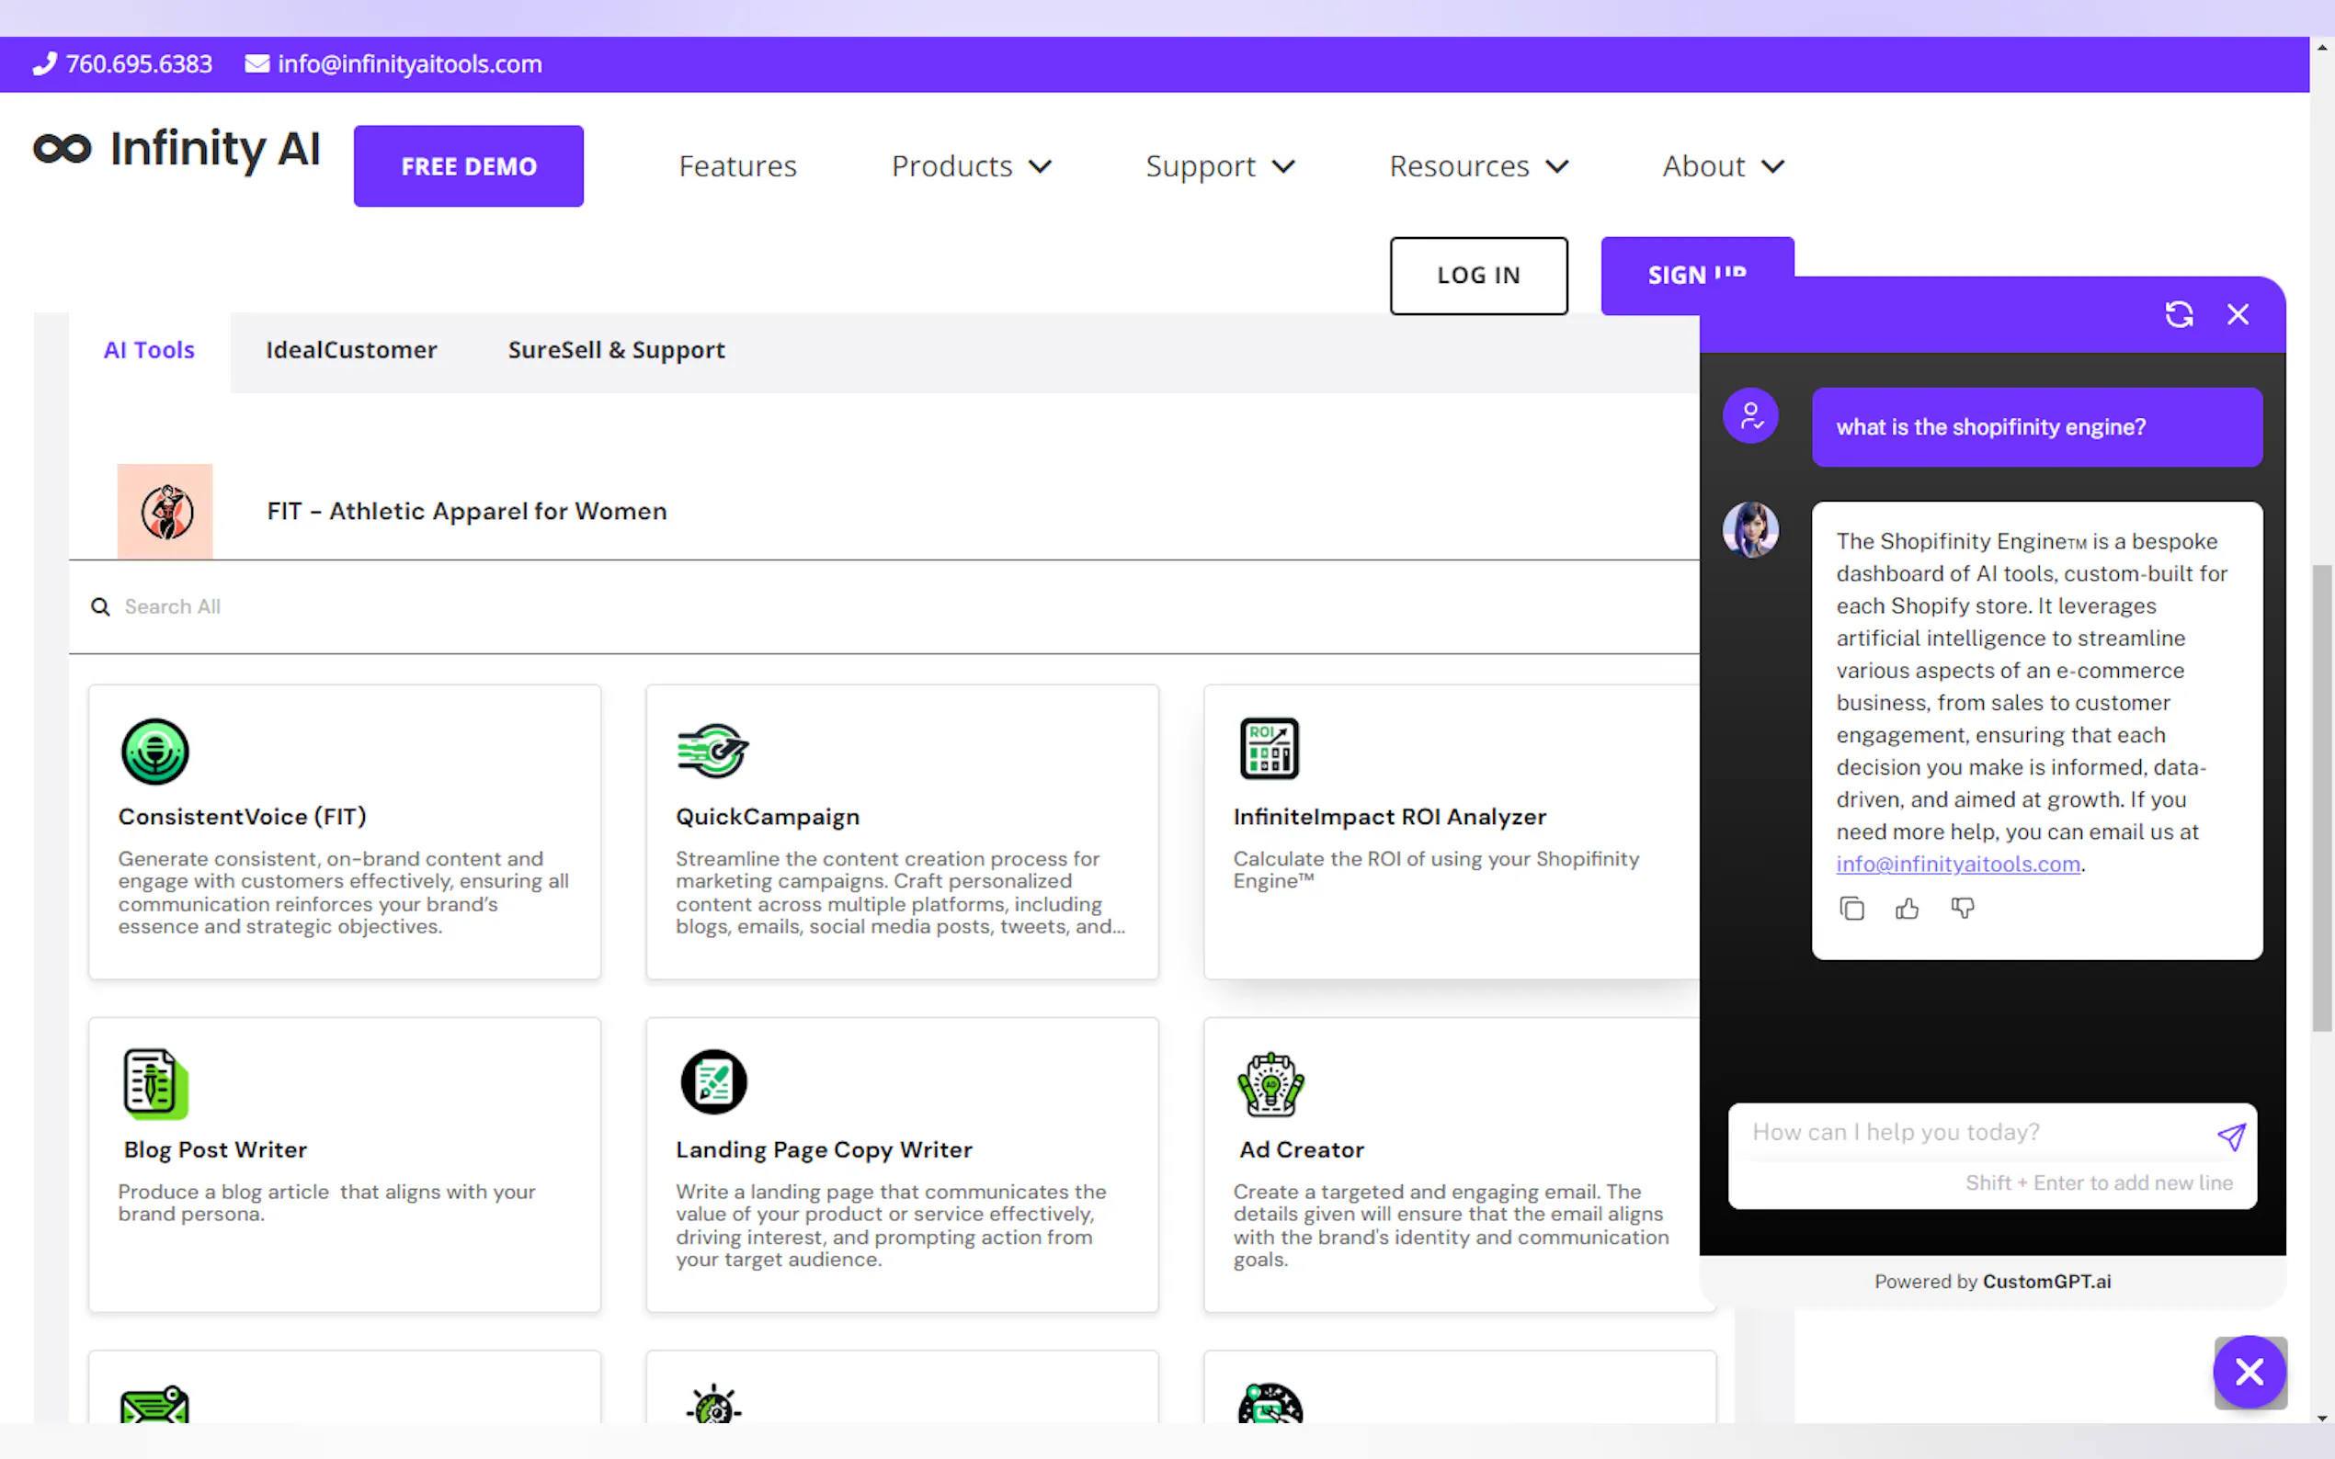Send chat message with paper plane icon
The height and width of the screenshot is (1459, 2335).
pyautogui.click(x=2231, y=1137)
